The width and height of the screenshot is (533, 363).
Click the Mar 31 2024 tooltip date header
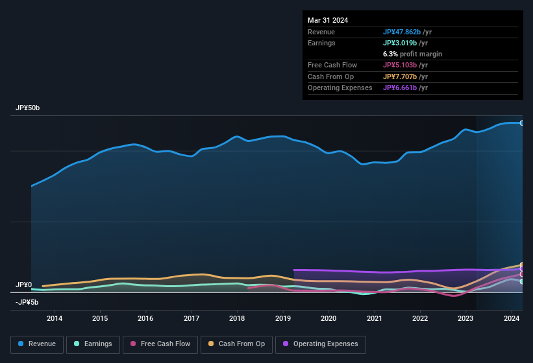[x=328, y=20]
